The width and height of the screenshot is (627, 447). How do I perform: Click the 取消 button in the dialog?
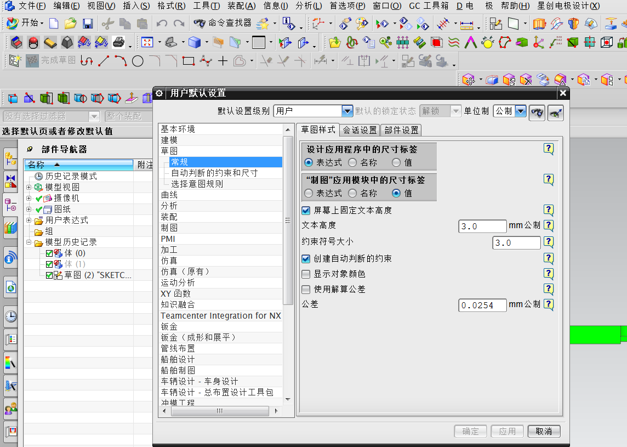point(543,431)
